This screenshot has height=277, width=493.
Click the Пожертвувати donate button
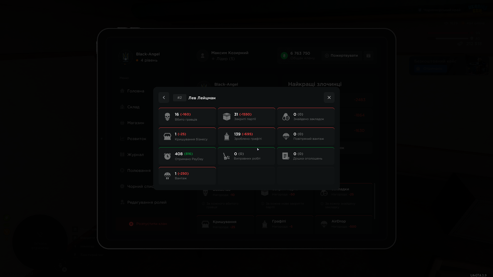(x=341, y=55)
